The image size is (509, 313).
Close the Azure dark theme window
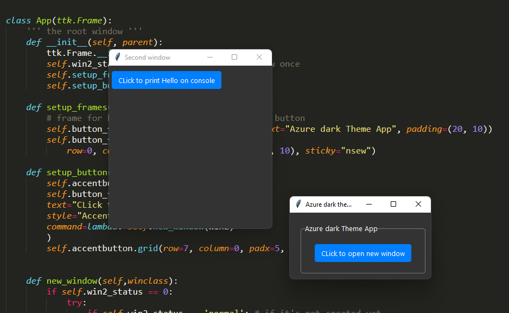pos(418,204)
